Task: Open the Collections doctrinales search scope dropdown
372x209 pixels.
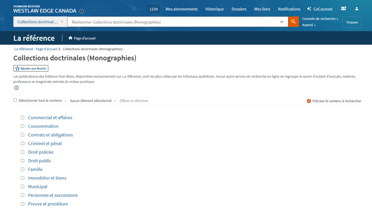Action: click(x=40, y=22)
